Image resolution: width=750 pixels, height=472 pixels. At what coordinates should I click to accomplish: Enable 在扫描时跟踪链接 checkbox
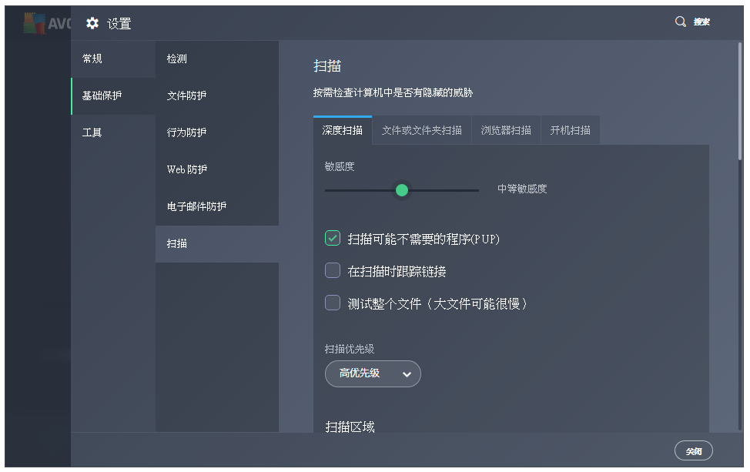click(x=333, y=271)
